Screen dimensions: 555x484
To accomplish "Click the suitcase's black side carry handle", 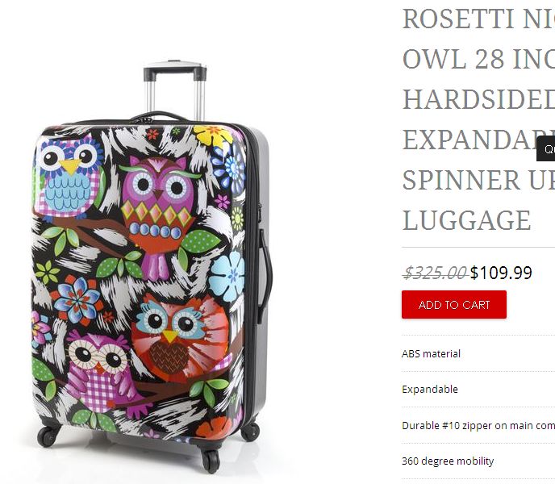I will [265, 275].
